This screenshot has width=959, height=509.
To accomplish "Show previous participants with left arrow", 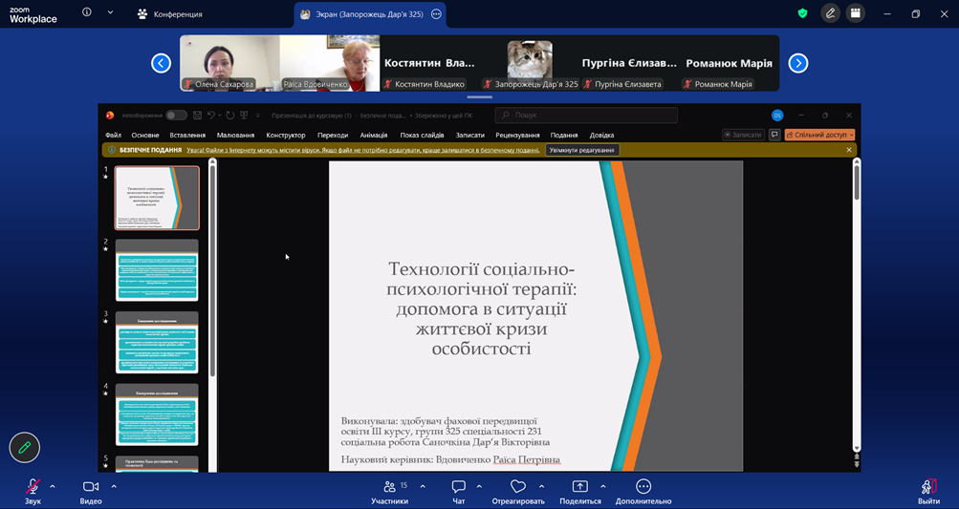I will point(161,63).
